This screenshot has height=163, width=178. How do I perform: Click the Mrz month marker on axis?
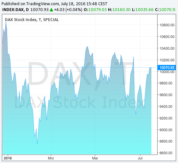51,158
